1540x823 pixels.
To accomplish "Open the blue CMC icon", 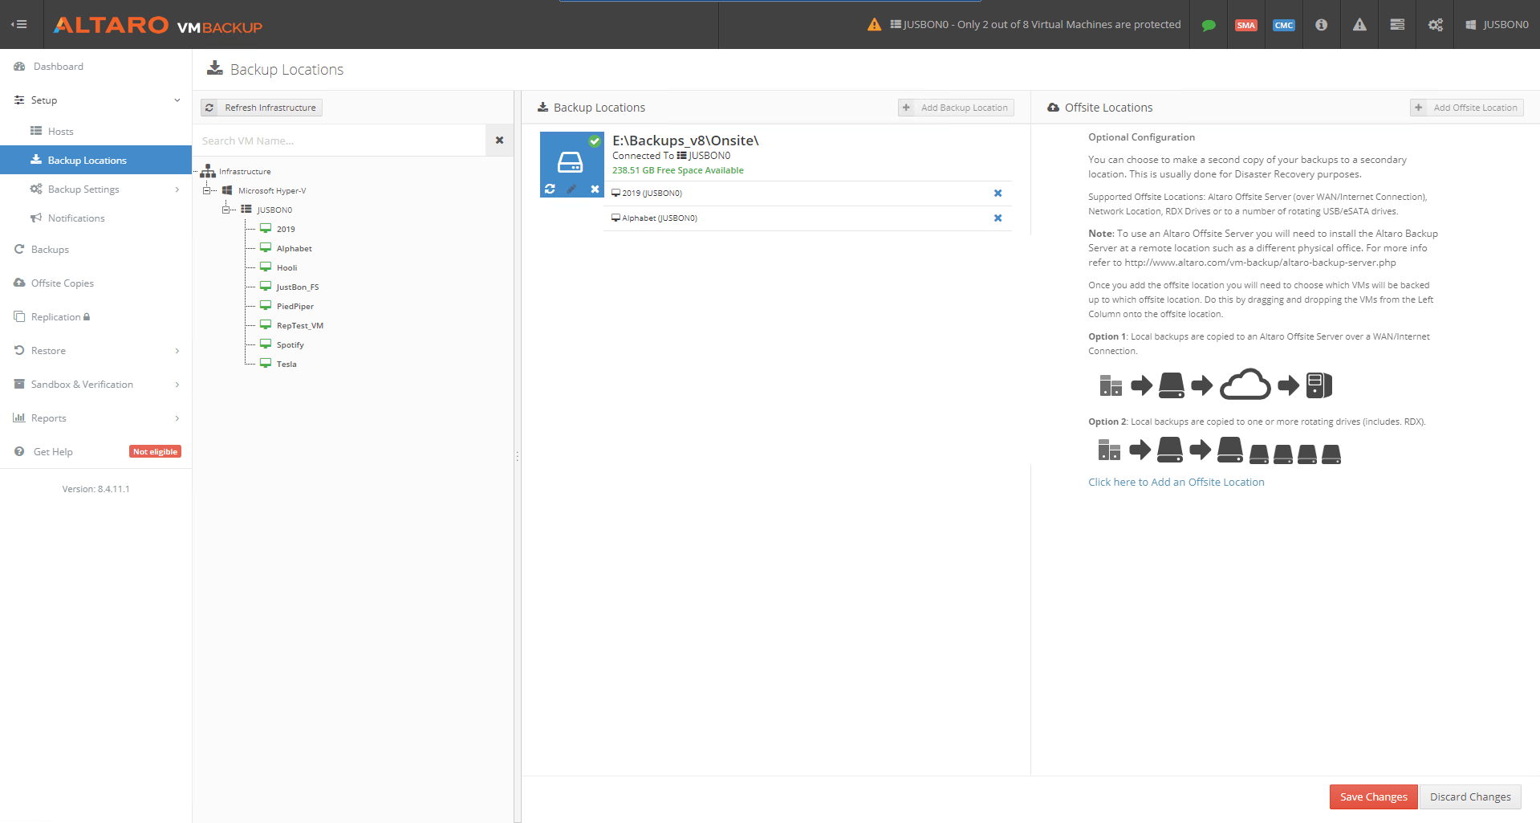I will pos(1284,25).
